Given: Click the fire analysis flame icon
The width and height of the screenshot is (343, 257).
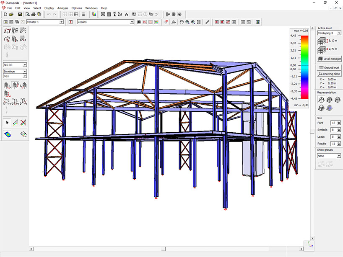Looking at the screenshot, I should tap(127, 14).
